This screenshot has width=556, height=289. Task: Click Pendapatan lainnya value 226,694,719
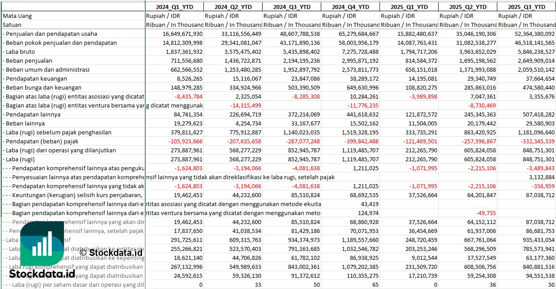(x=245, y=114)
